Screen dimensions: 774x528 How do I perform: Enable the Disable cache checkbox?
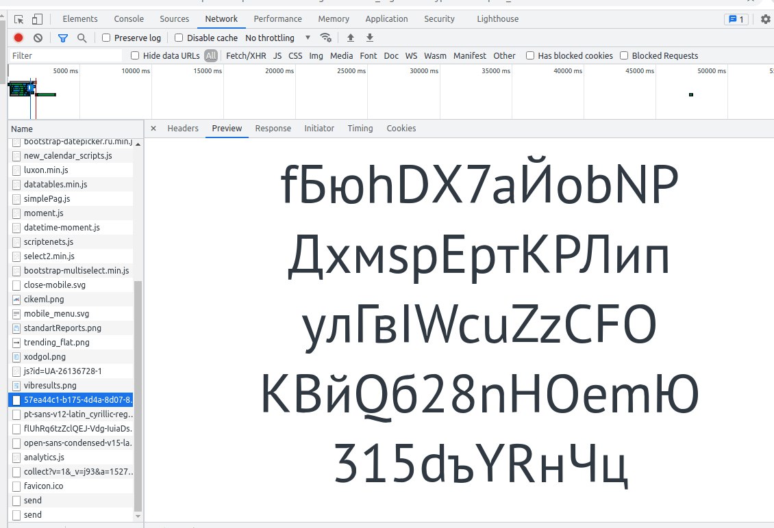pos(179,38)
